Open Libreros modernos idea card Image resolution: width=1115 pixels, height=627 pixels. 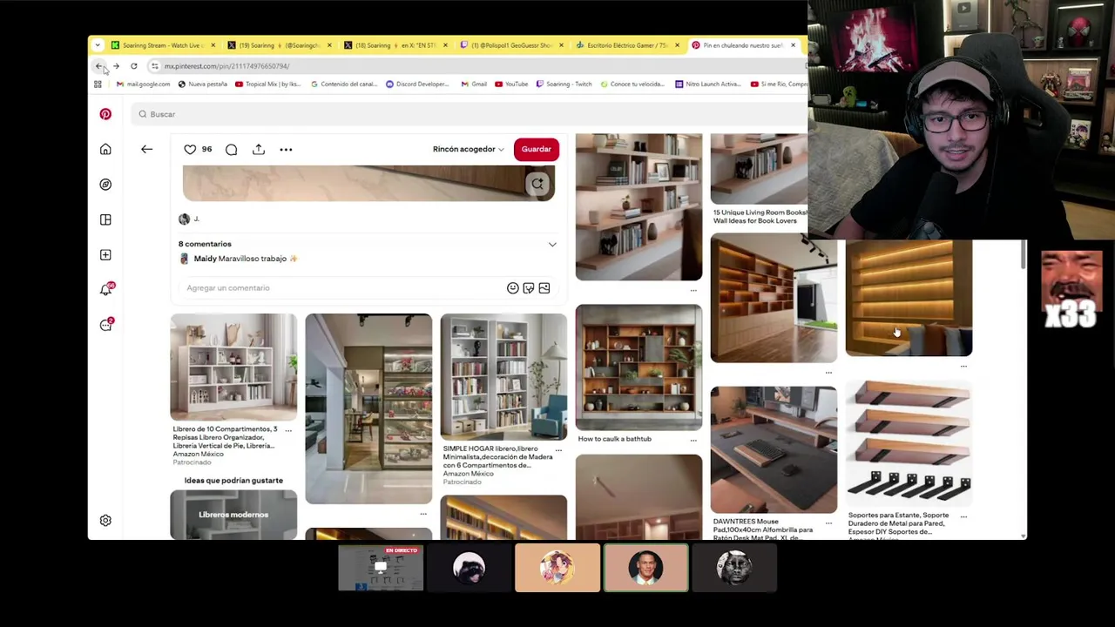233,515
